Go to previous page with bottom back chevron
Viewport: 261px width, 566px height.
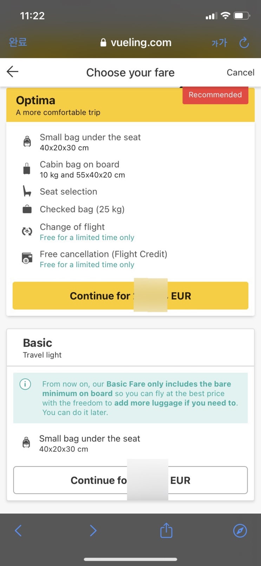[19, 530]
